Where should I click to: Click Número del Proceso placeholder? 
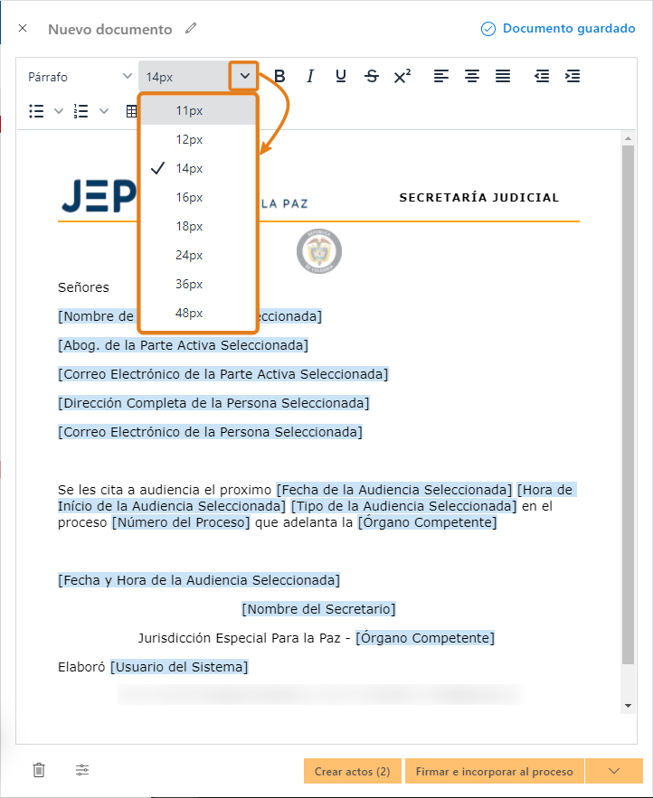[x=181, y=522]
